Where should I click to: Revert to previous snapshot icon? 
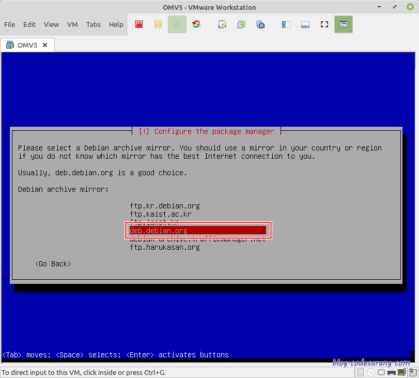[241, 24]
